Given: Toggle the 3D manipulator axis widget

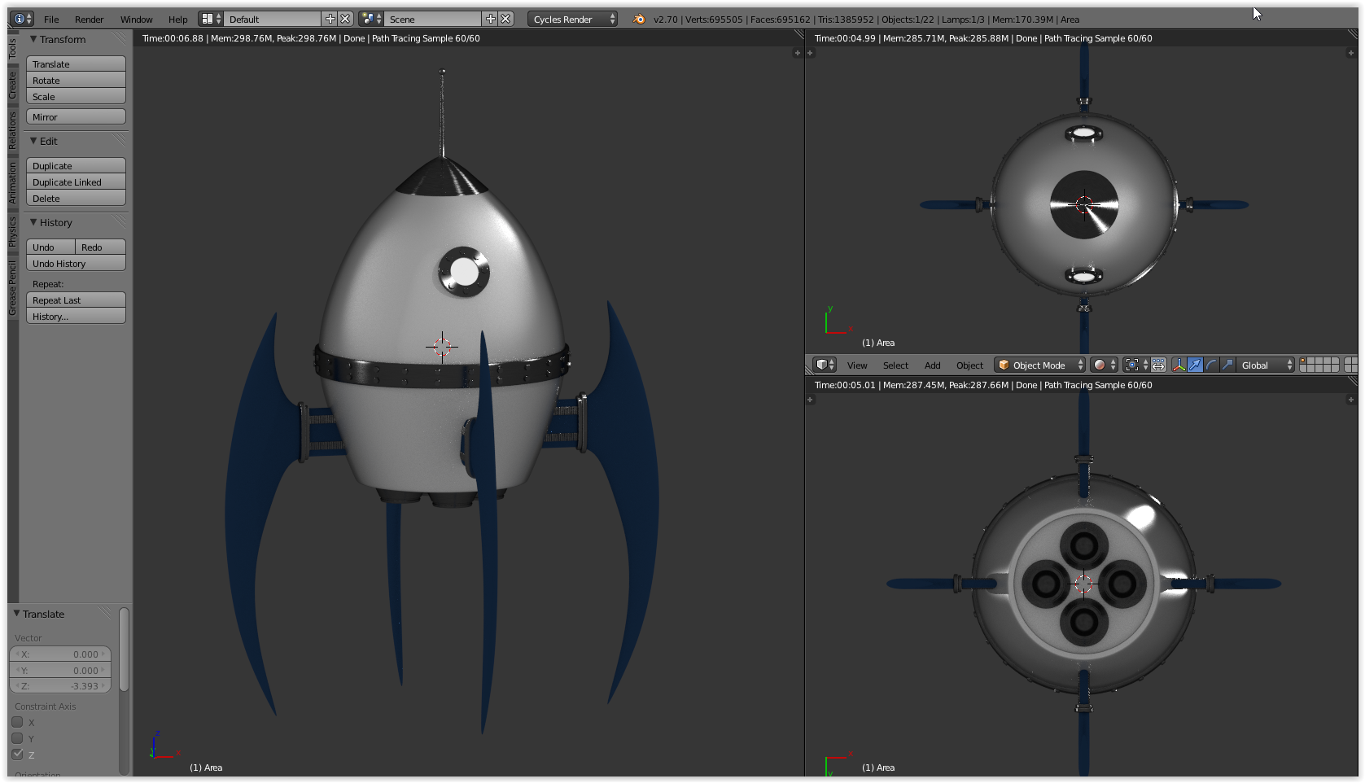Looking at the screenshot, I should [1179, 365].
